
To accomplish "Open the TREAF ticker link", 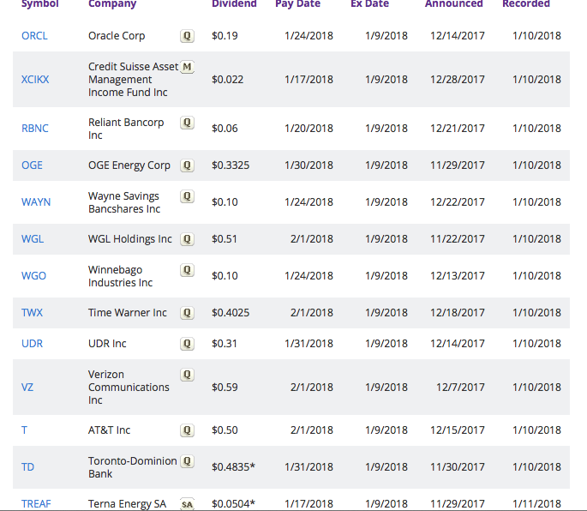I will pos(36,504).
